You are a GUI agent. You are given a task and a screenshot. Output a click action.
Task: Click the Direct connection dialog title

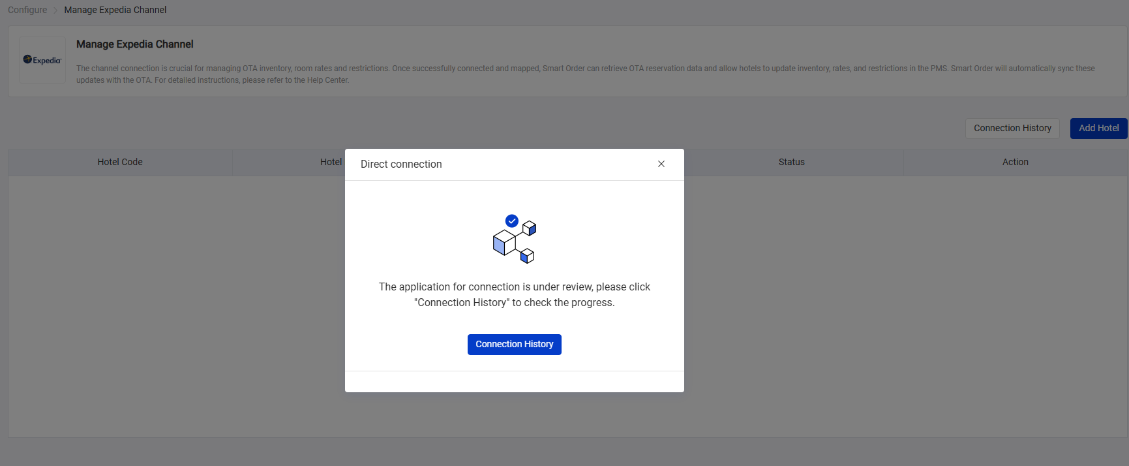pyautogui.click(x=401, y=164)
